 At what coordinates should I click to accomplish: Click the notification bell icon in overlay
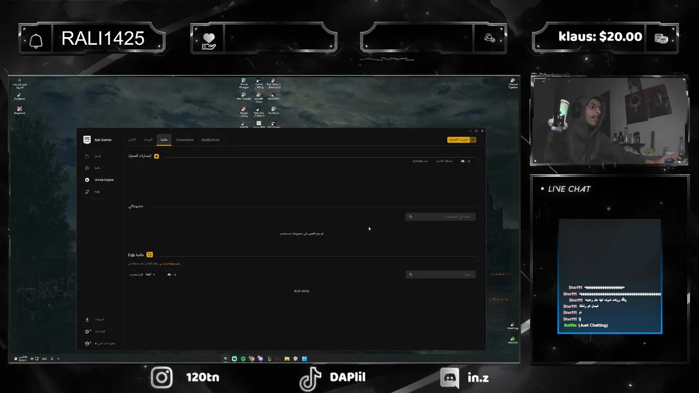tap(36, 40)
